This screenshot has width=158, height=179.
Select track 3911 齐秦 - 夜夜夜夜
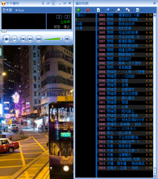point(125,146)
